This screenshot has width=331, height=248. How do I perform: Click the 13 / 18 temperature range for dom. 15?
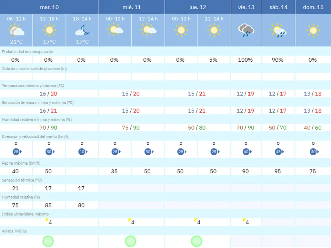tap(313, 94)
